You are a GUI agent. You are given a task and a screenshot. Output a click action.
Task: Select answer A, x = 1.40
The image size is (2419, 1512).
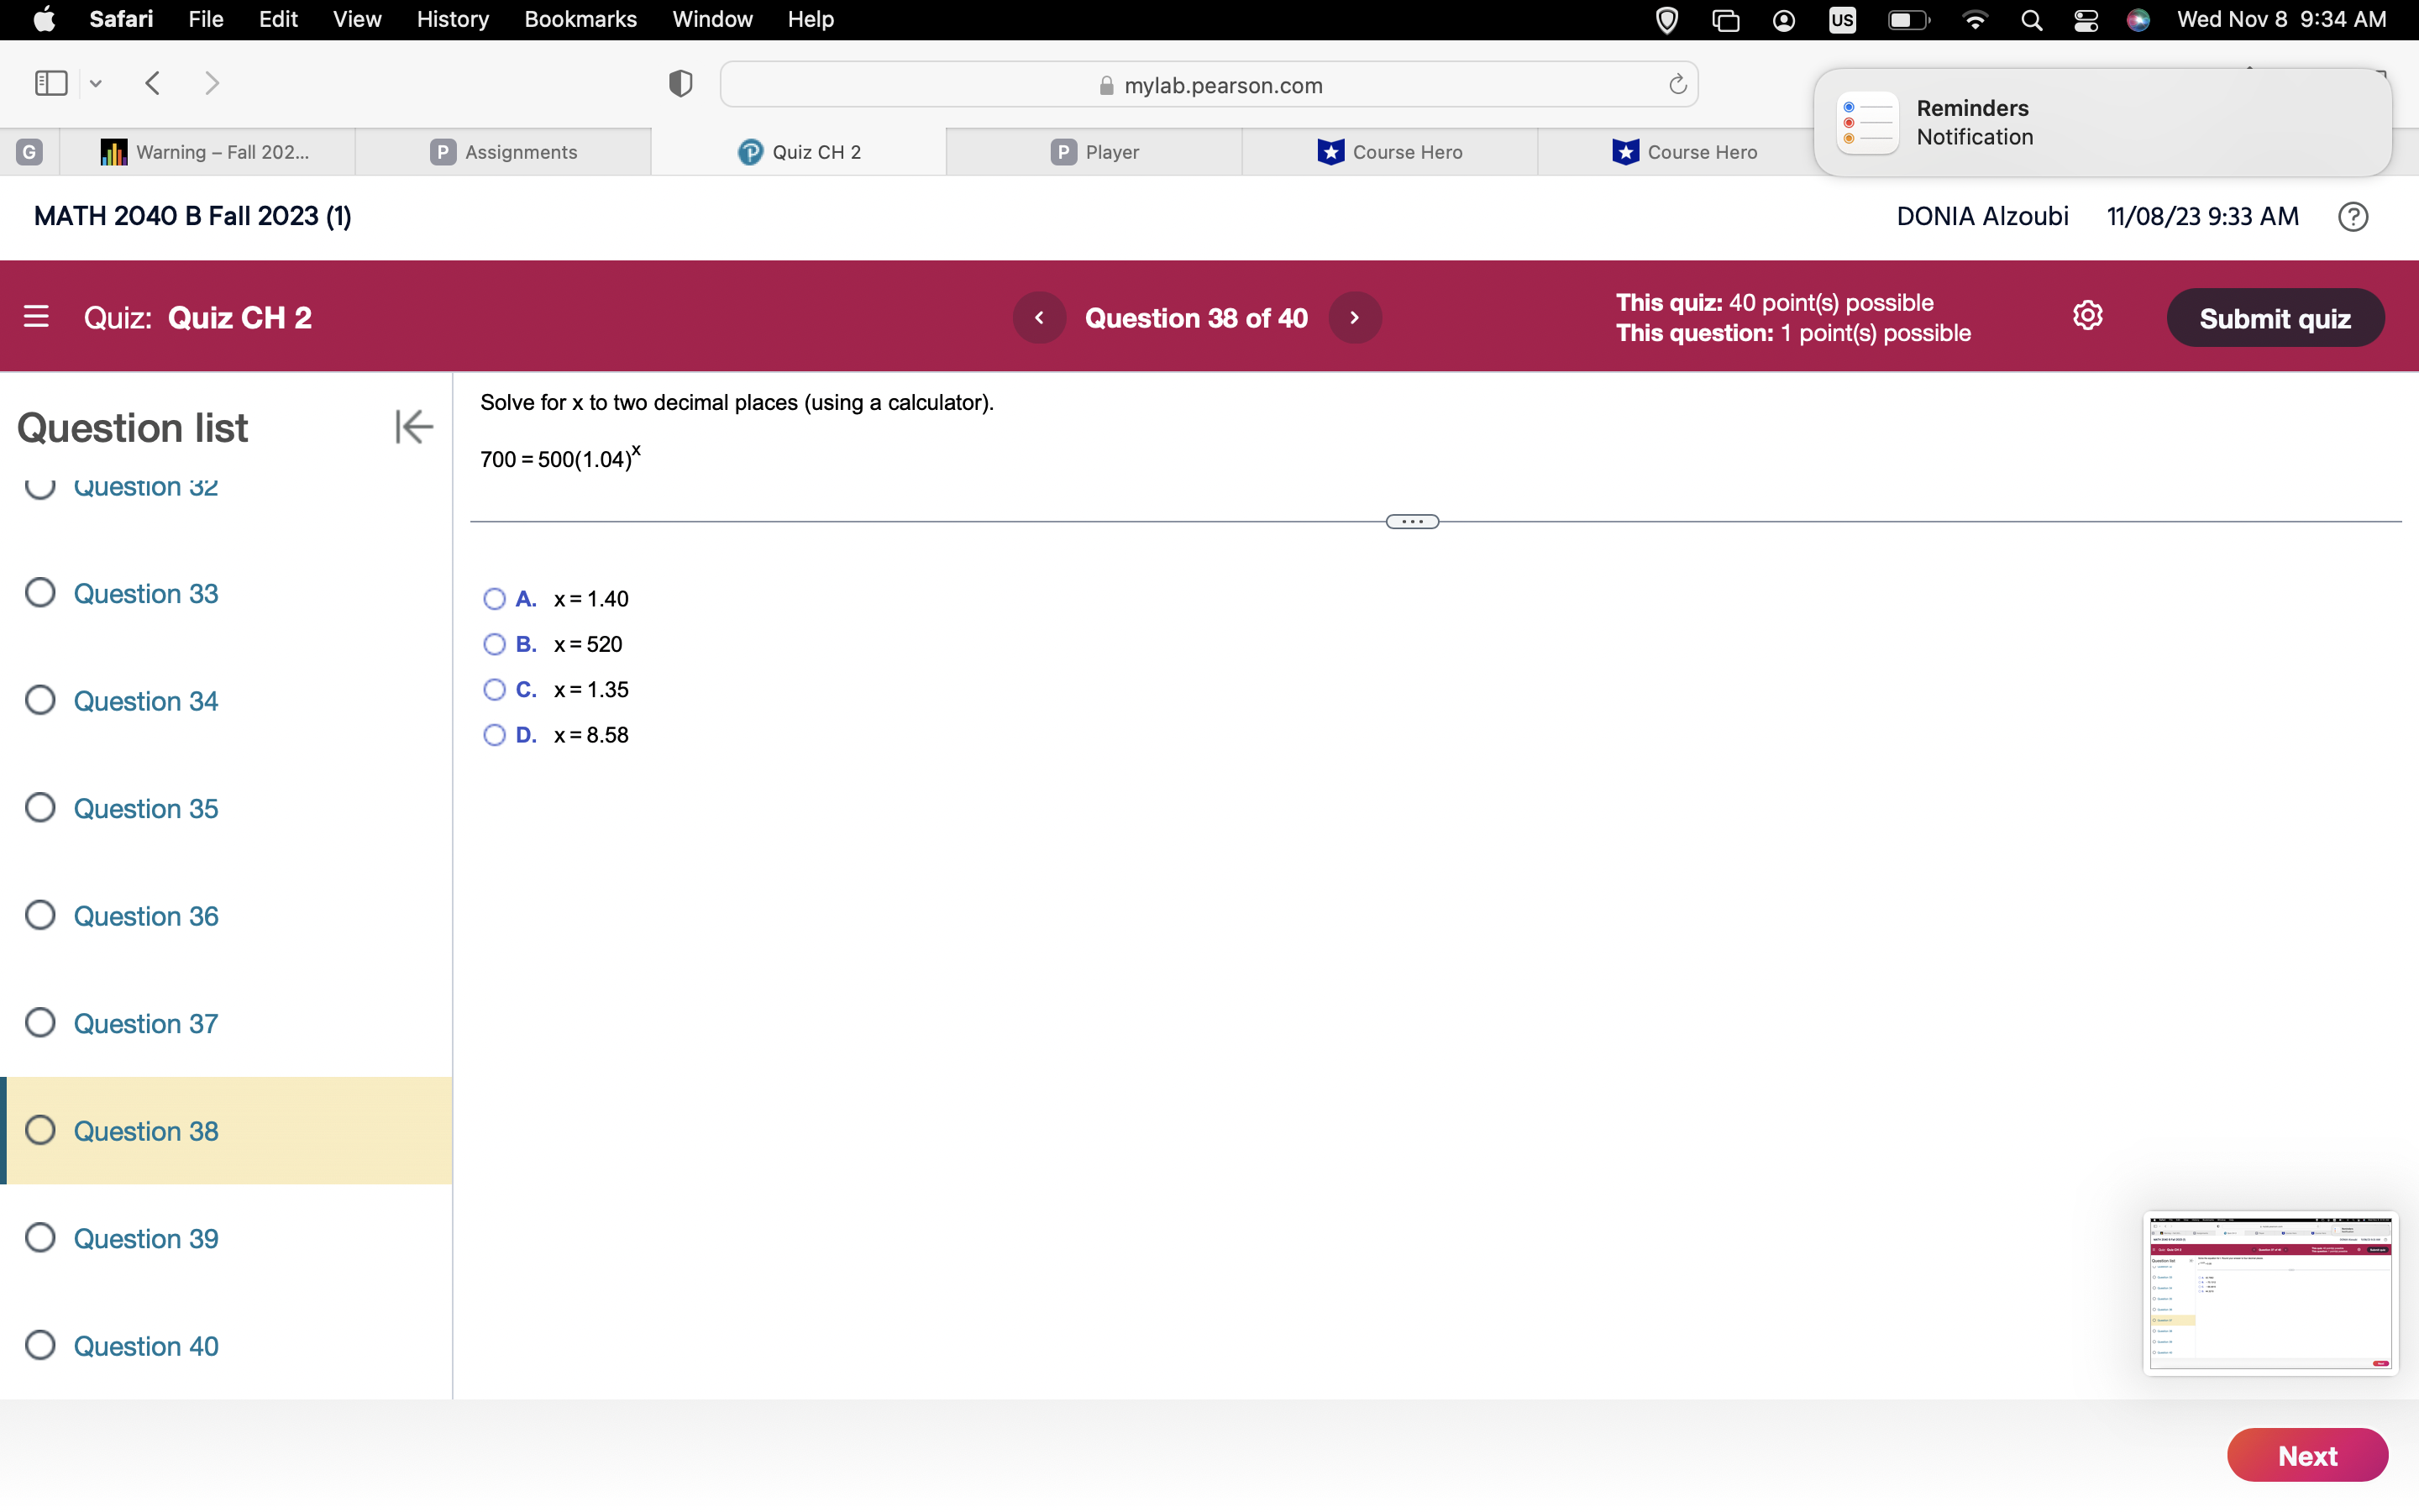[494, 599]
